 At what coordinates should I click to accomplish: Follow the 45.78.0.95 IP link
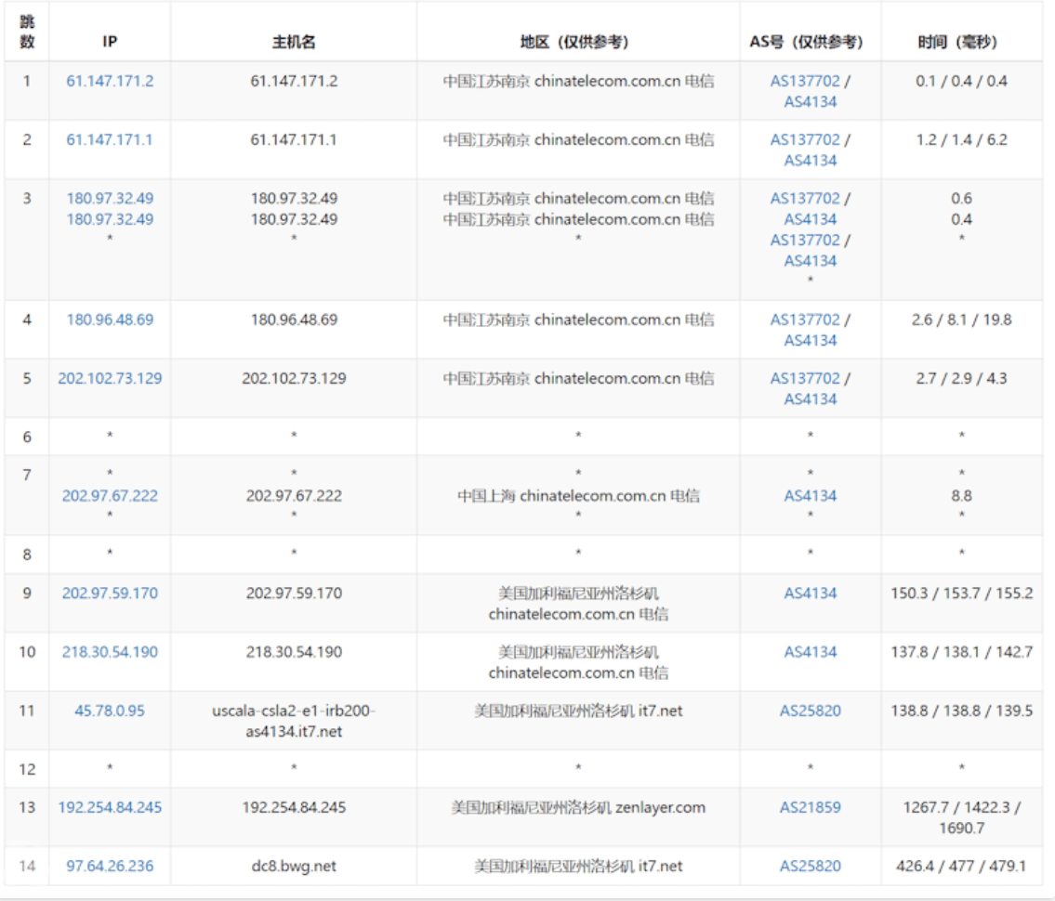coord(110,711)
